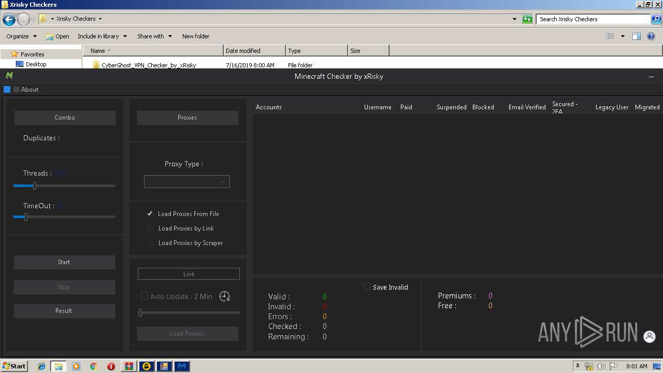Open the view options dropdown arrow
The height and width of the screenshot is (373, 663).
click(x=623, y=36)
